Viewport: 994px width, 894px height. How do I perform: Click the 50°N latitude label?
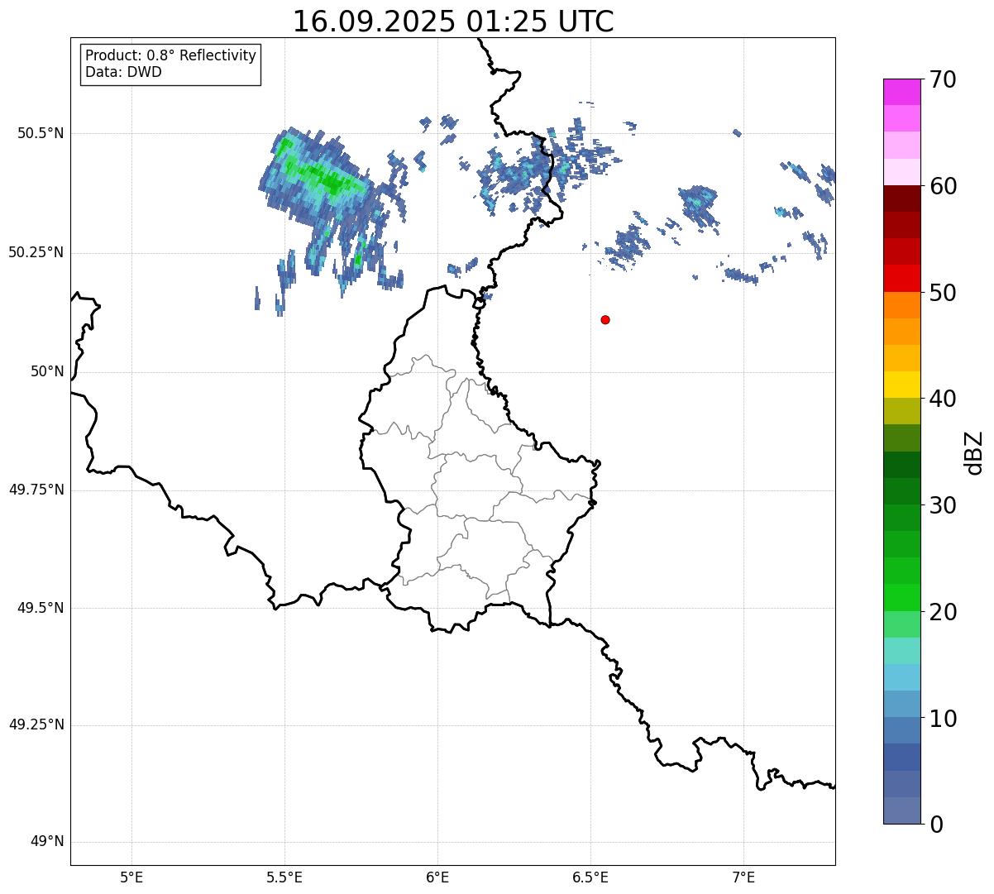[x=47, y=372]
